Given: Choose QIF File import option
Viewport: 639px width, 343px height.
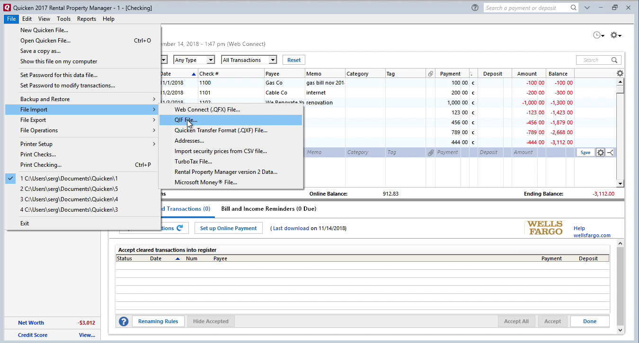Looking at the screenshot, I should [231, 120].
